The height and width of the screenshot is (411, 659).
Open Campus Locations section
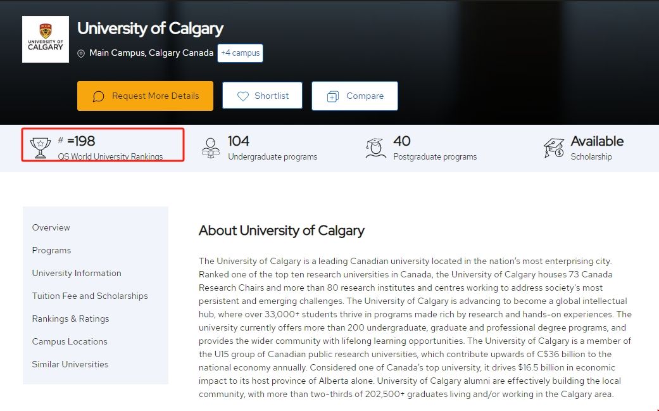pyautogui.click(x=70, y=341)
